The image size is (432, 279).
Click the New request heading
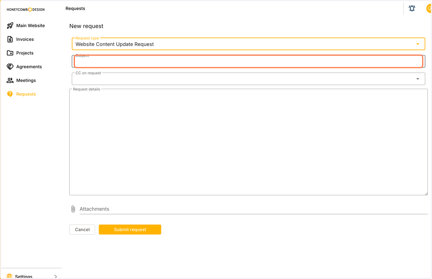click(x=86, y=26)
